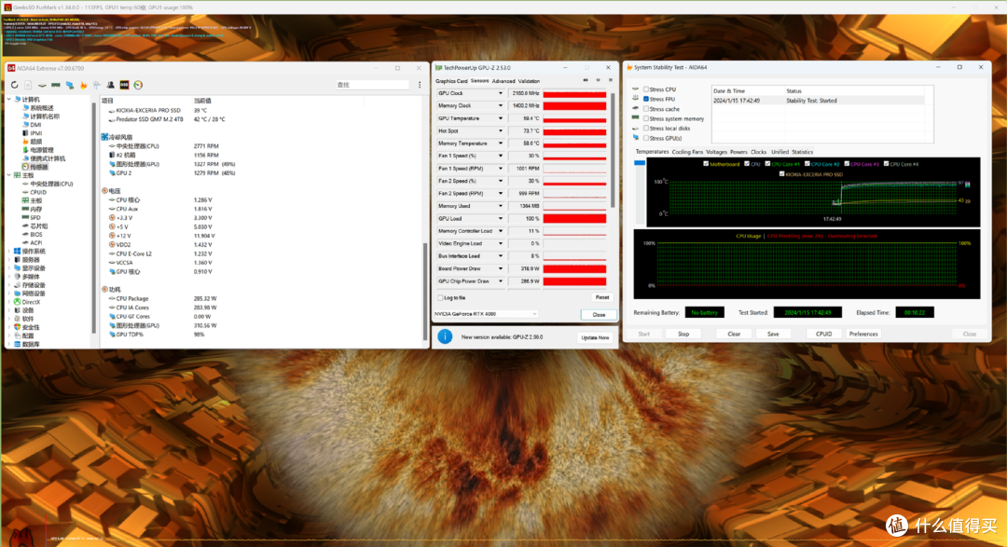1007x547 pixels.
Task: Select the CPUID item in AIDA64 tree
Action: pyautogui.click(x=34, y=192)
